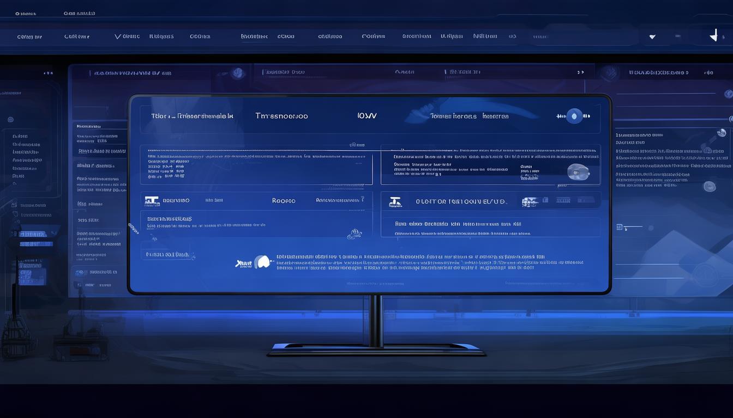Screen dimensions: 733x418
Task: Click the cloud icon beside bottom paragraph
Action: tap(263, 262)
